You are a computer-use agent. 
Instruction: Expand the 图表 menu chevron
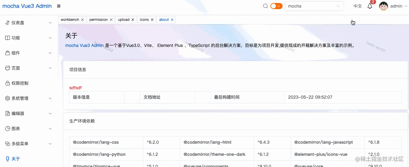50,129
